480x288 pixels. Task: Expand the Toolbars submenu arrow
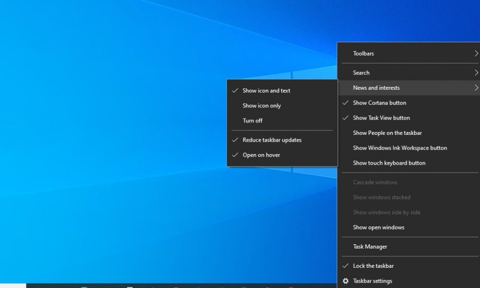(x=476, y=53)
